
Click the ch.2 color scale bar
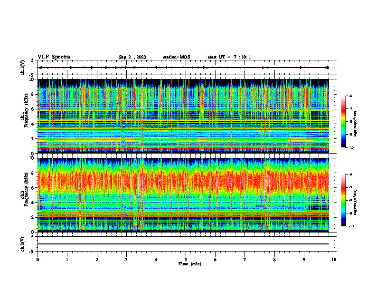343,200
